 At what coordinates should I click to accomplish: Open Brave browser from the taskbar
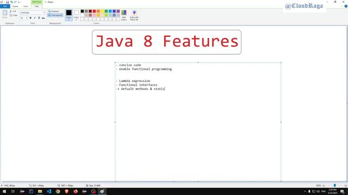[66, 191]
